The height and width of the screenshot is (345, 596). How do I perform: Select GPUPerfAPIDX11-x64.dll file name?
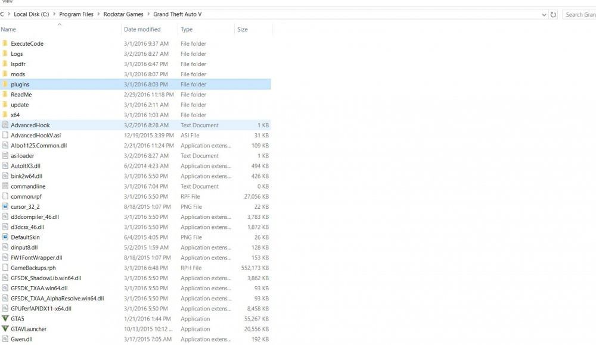[x=41, y=309]
